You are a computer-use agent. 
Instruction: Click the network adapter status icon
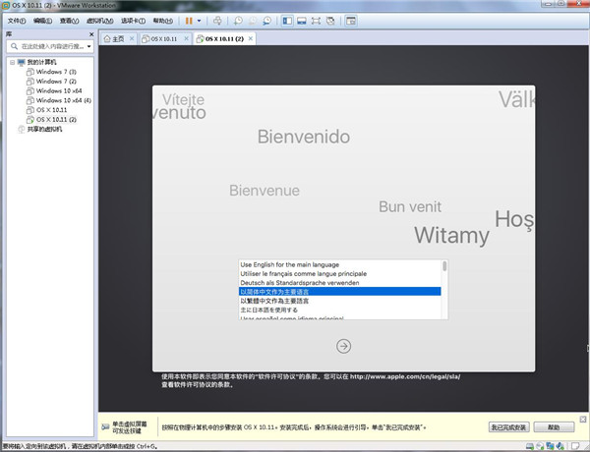pos(550,446)
